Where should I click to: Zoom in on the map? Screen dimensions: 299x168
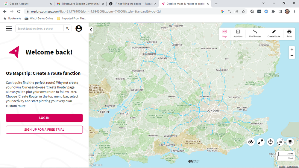(292, 49)
